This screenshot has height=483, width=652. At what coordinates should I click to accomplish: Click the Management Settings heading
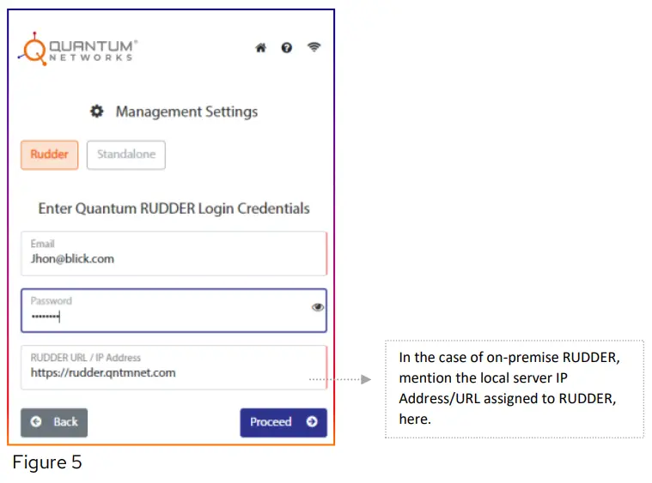coord(186,112)
